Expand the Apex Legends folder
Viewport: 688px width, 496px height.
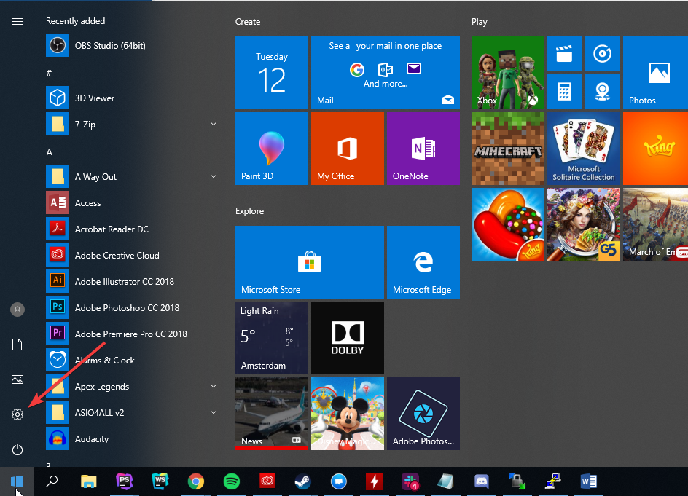click(214, 386)
